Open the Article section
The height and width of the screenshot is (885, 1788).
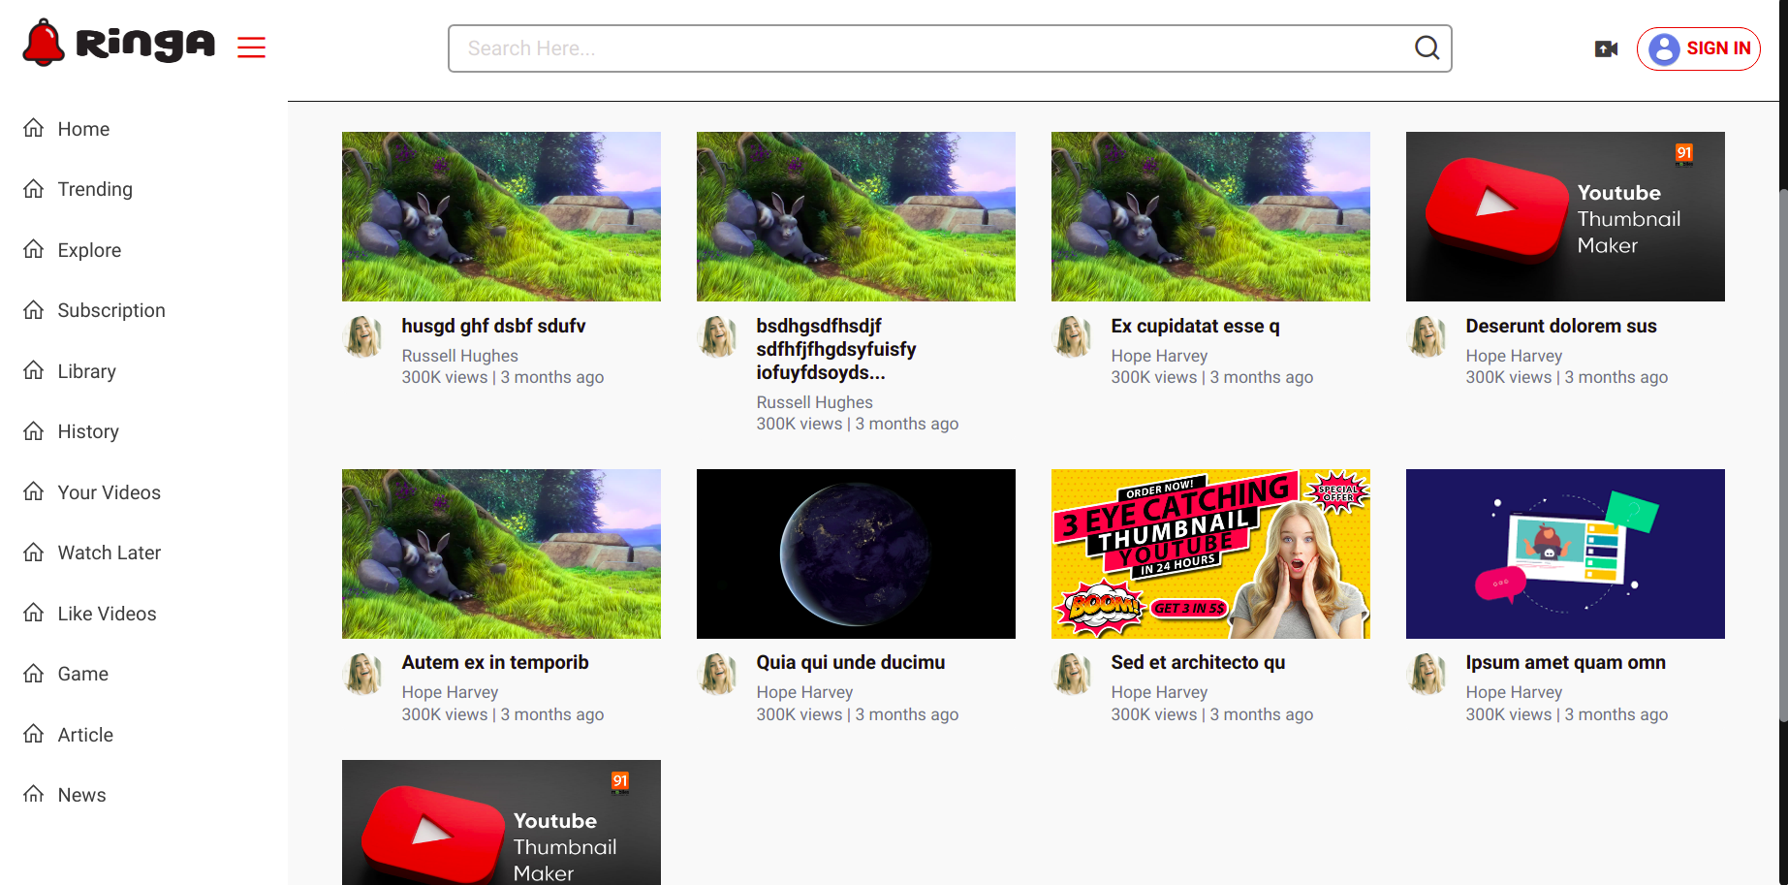point(85,735)
